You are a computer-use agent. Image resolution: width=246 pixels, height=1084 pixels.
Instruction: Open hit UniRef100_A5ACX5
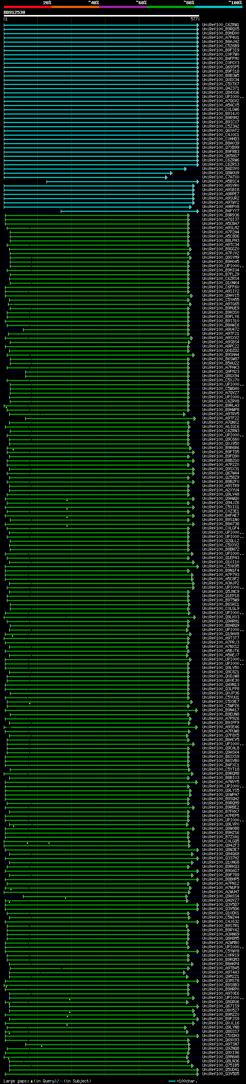pos(220,105)
